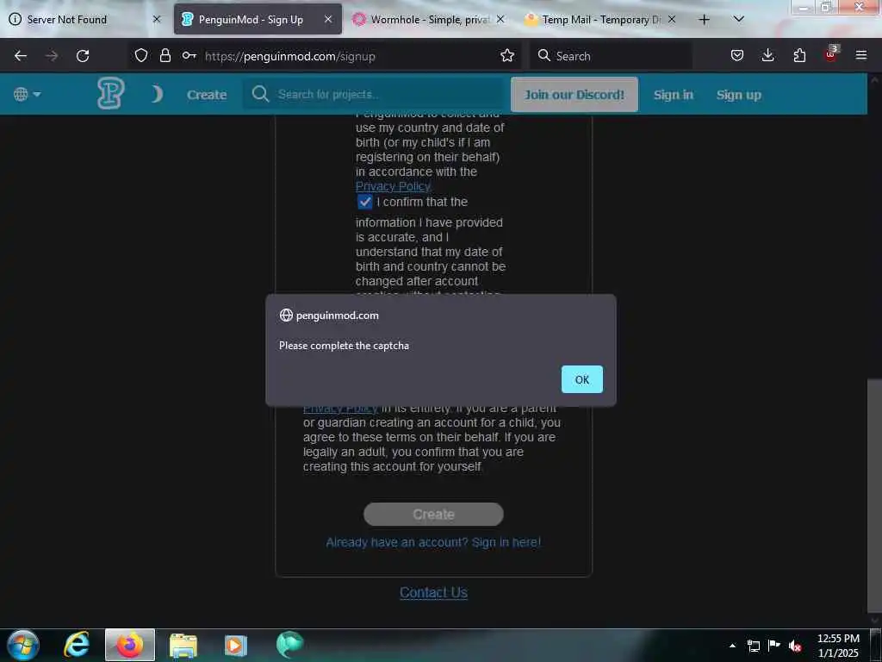The height and width of the screenshot is (662, 882).
Task: Click Sign up in the navbar
Action: (738, 95)
